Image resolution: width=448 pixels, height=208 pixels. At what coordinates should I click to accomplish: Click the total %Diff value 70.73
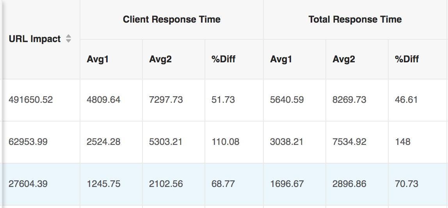click(407, 184)
